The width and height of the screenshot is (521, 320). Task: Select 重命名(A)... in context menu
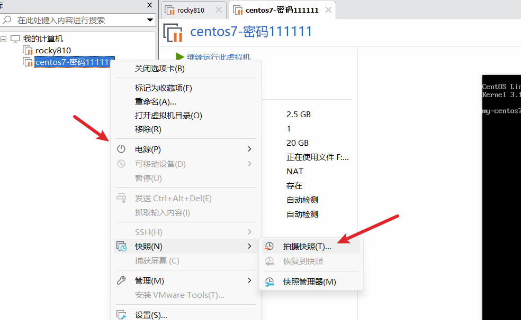(x=186, y=102)
